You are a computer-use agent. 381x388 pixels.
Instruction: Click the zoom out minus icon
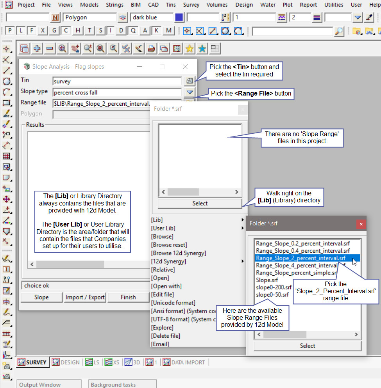[50, 48]
